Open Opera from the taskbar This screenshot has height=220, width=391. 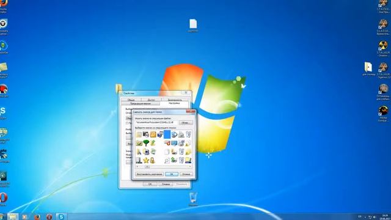coord(49,217)
